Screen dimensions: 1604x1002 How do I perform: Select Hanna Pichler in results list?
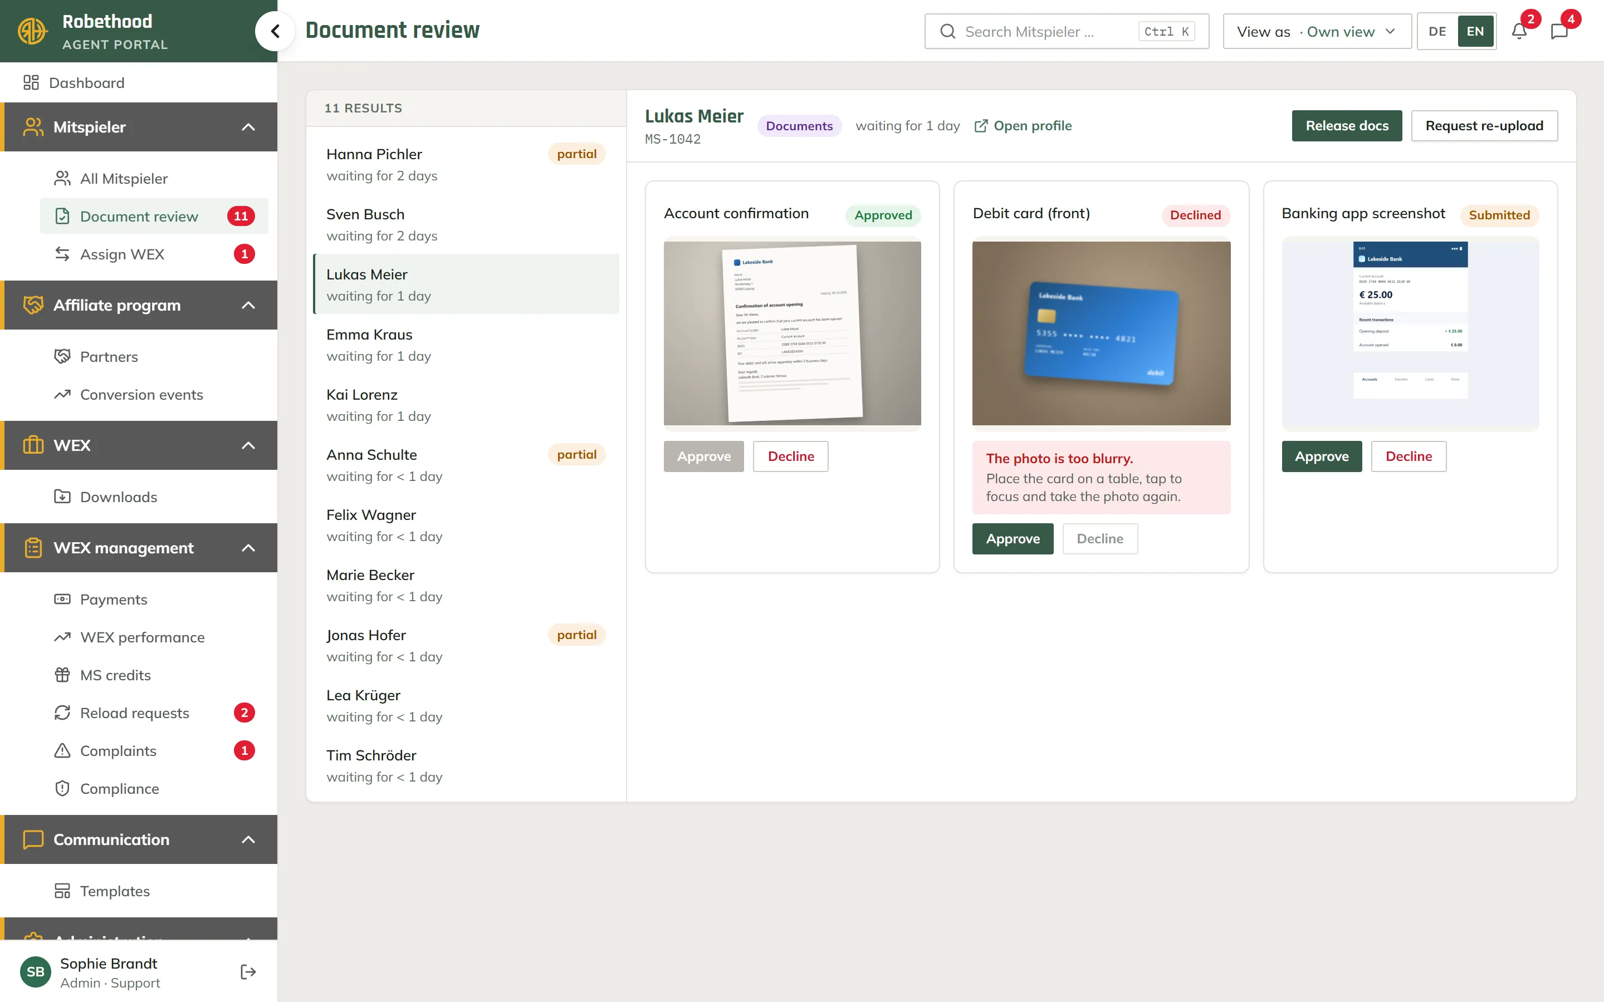tap(466, 164)
